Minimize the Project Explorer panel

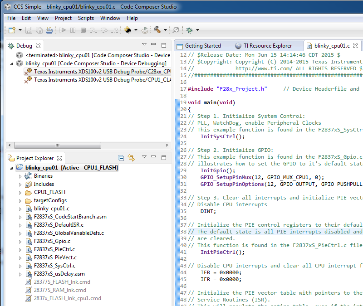(x=153, y=156)
